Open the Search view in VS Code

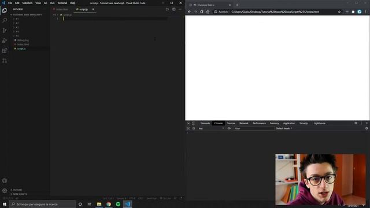tap(5, 20)
